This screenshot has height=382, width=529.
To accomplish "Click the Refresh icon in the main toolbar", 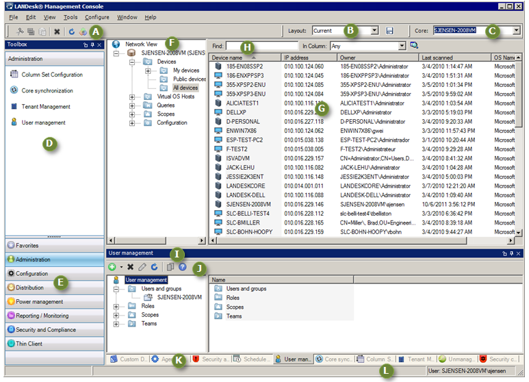I will pos(72,31).
